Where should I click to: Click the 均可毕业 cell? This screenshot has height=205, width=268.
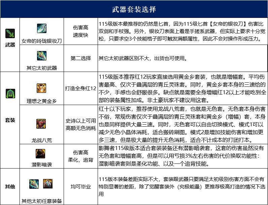(81, 186)
